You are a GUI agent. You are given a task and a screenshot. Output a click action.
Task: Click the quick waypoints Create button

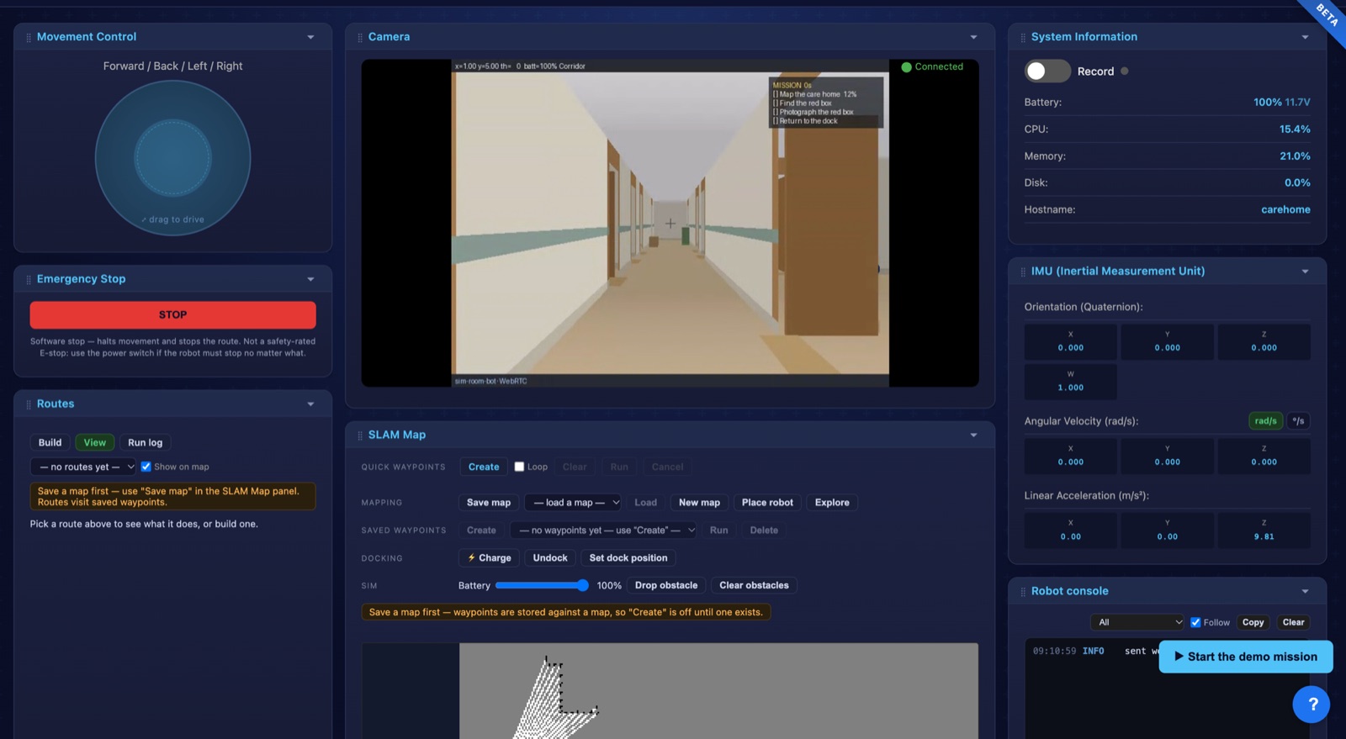click(x=484, y=467)
